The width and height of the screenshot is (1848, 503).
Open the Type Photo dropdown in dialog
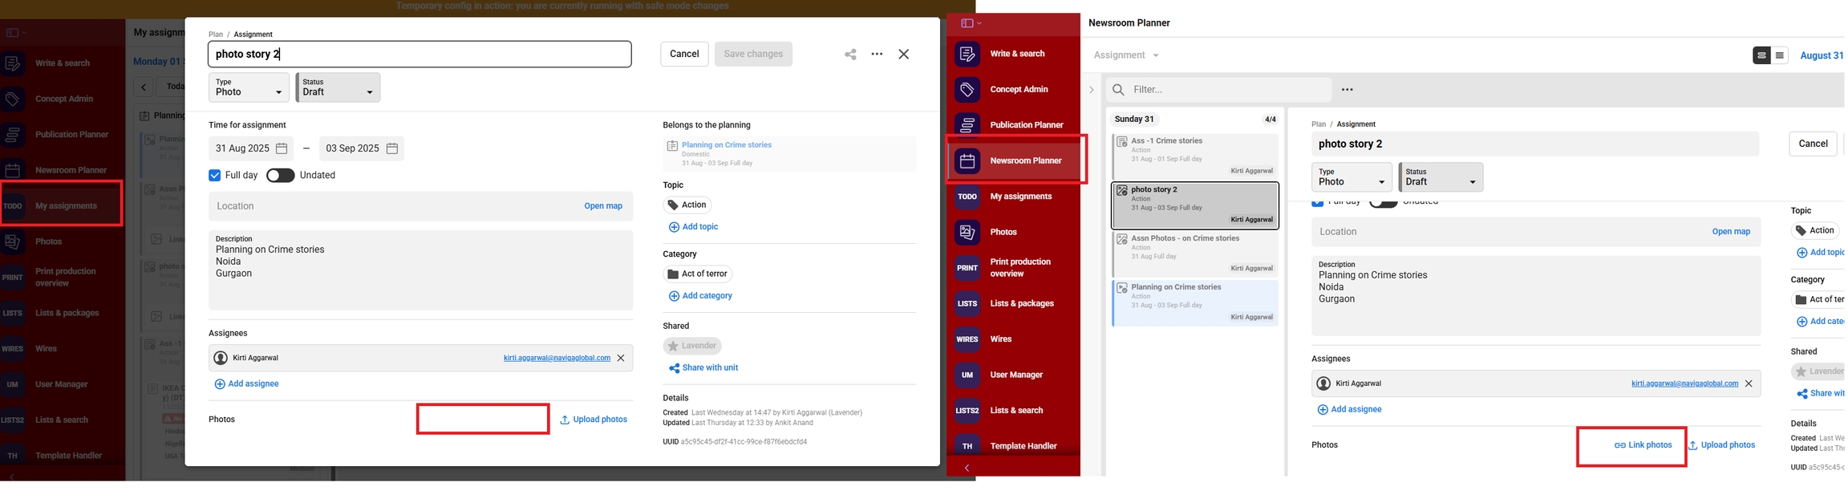(249, 87)
